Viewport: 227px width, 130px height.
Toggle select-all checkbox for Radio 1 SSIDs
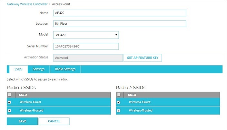pos(9,95)
